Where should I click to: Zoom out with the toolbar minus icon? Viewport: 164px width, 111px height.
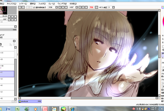point(60,7)
